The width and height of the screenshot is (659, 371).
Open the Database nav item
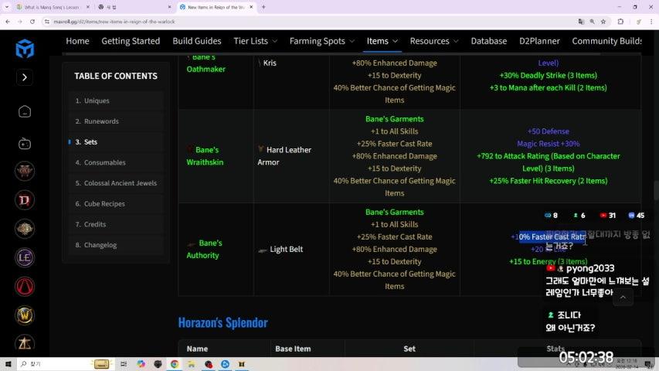(489, 41)
